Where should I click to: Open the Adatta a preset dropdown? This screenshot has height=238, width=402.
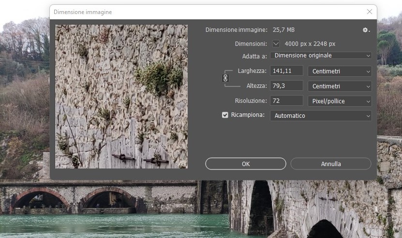(x=321, y=56)
